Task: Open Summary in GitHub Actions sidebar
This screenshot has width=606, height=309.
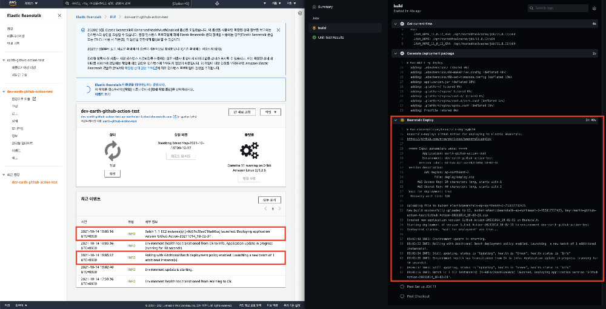Action: pos(325,7)
